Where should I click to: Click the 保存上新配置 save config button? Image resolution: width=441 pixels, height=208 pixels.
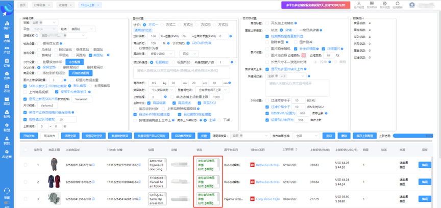pyautogui.click(x=364, y=136)
